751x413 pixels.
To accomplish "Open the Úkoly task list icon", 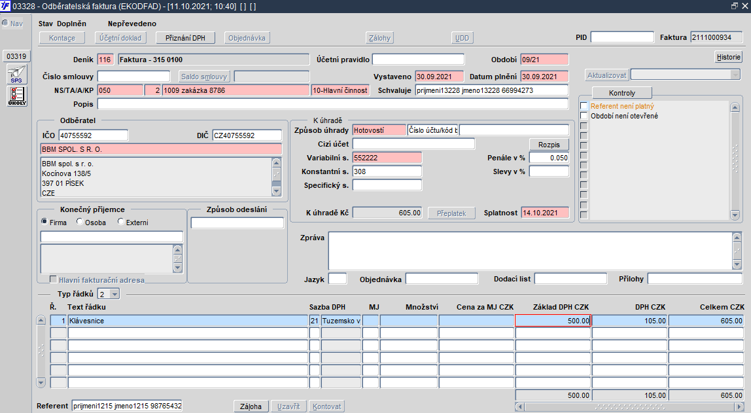I will tap(17, 96).
